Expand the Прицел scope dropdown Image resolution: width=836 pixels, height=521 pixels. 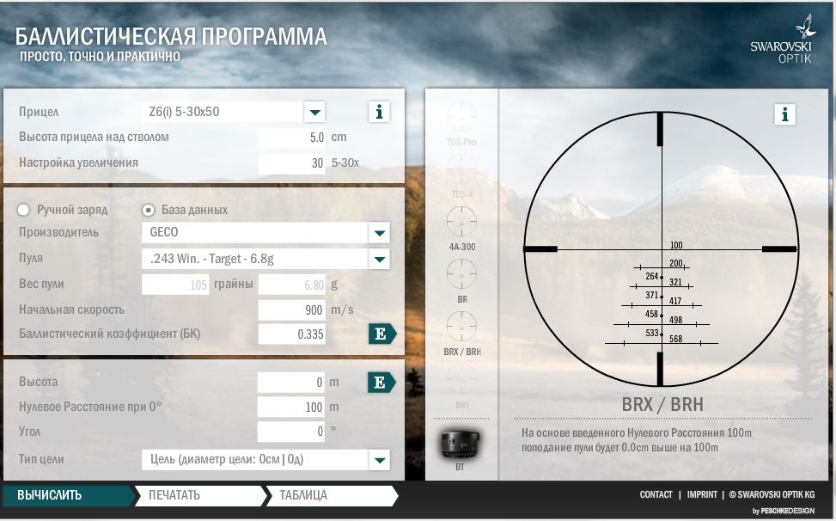coord(314,112)
